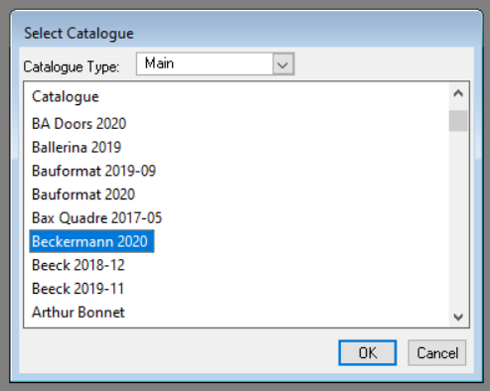Click the scrollbar up arrow
The width and height of the screenshot is (490, 391).
[458, 94]
